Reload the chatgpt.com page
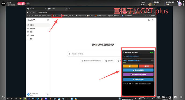This screenshot has width=185, height=100. tap(34, 12)
